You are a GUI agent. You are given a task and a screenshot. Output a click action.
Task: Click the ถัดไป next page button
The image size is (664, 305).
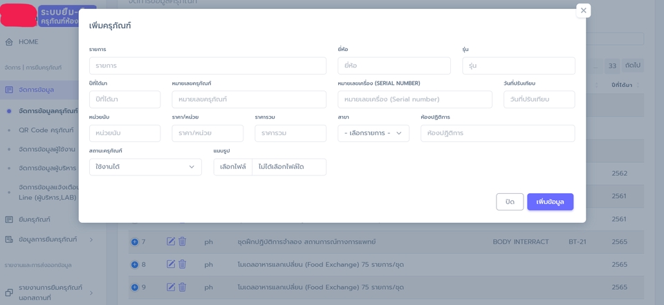[633, 66]
